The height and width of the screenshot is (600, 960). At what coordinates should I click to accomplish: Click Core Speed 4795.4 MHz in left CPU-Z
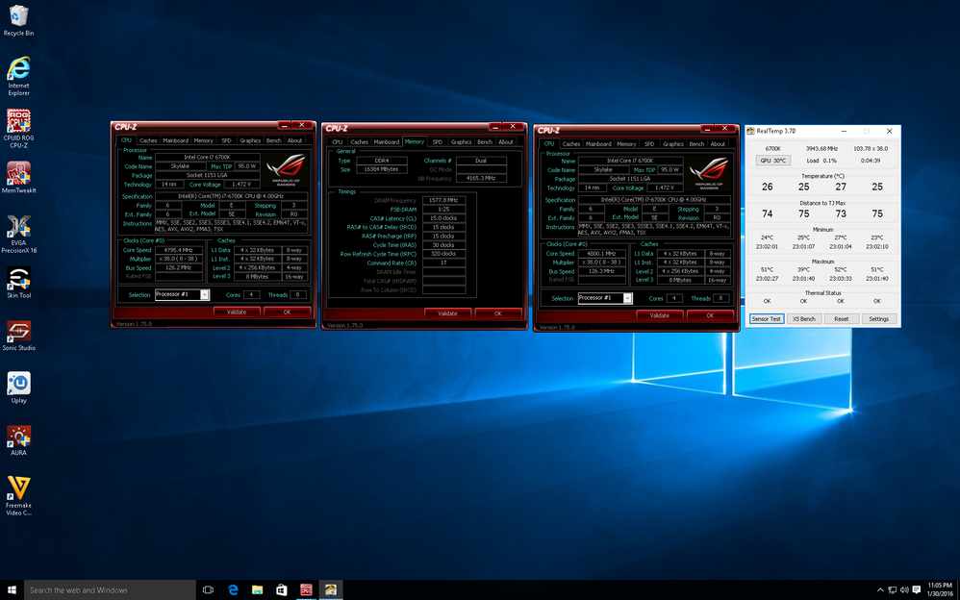[179, 250]
